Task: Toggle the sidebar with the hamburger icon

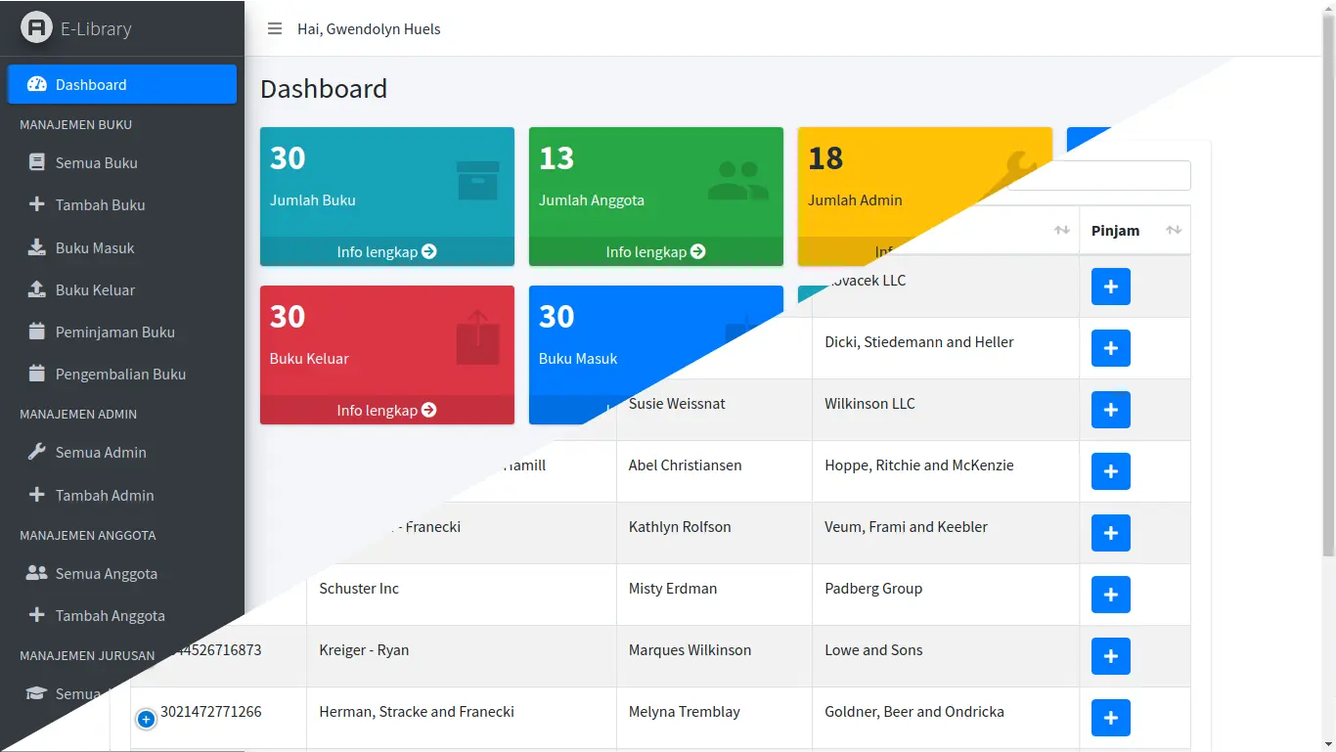Action: point(275,28)
